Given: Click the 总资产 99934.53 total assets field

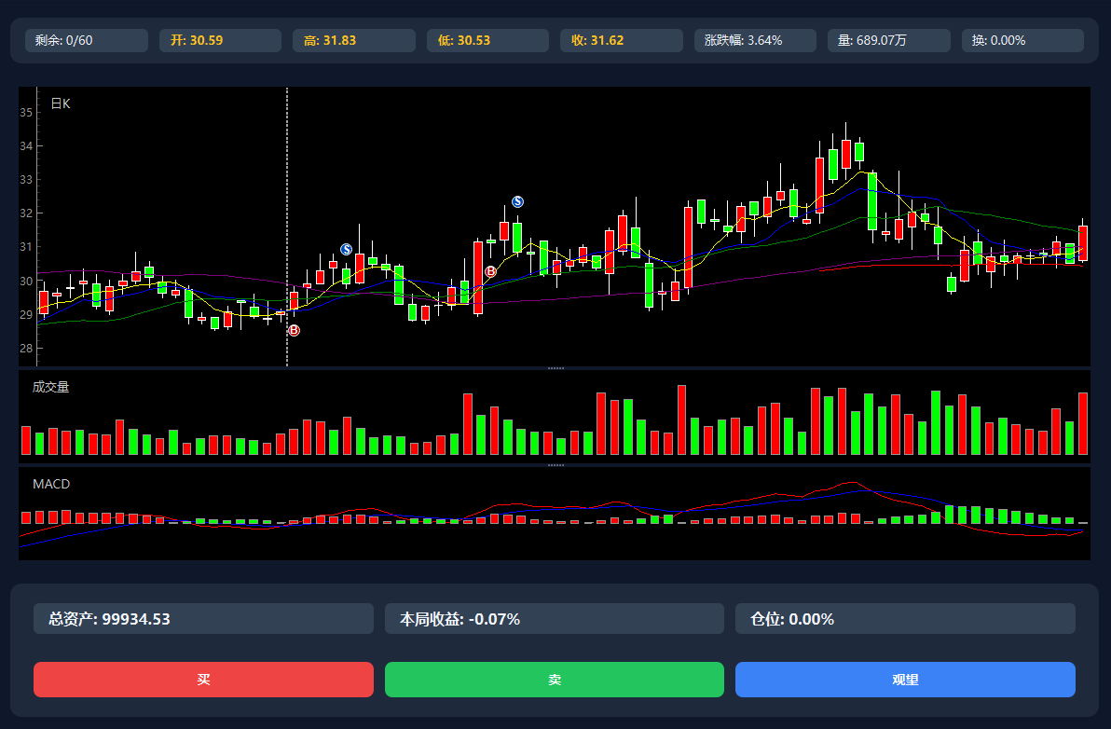Looking at the screenshot, I should (203, 618).
